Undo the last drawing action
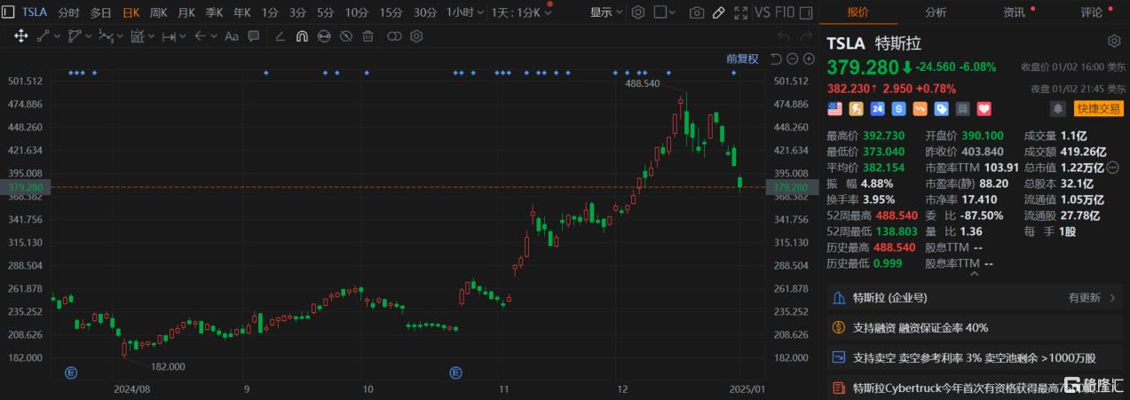Image resolution: width=1130 pixels, height=400 pixels. (783, 36)
